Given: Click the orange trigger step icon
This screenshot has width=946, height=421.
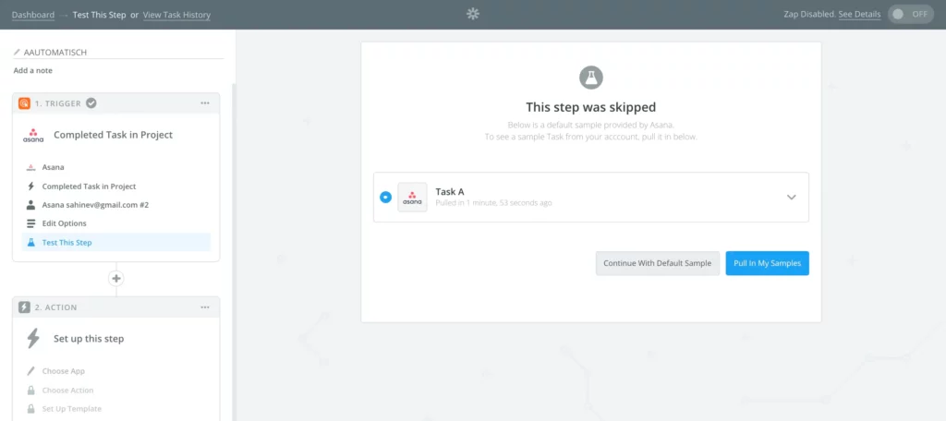Looking at the screenshot, I should pyautogui.click(x=24, y=103).
